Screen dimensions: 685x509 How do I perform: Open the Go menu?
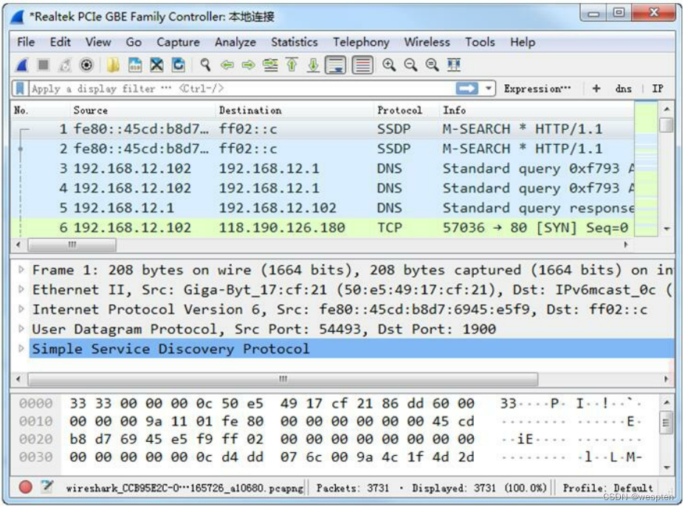(134, 42)
